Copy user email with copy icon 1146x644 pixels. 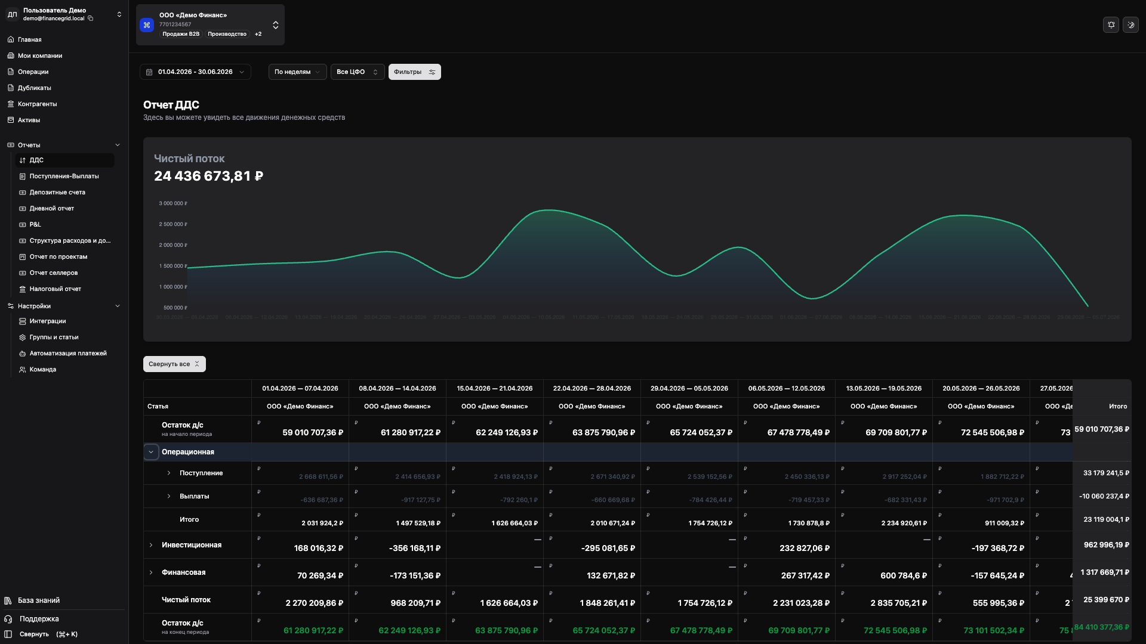click(91, 18)
